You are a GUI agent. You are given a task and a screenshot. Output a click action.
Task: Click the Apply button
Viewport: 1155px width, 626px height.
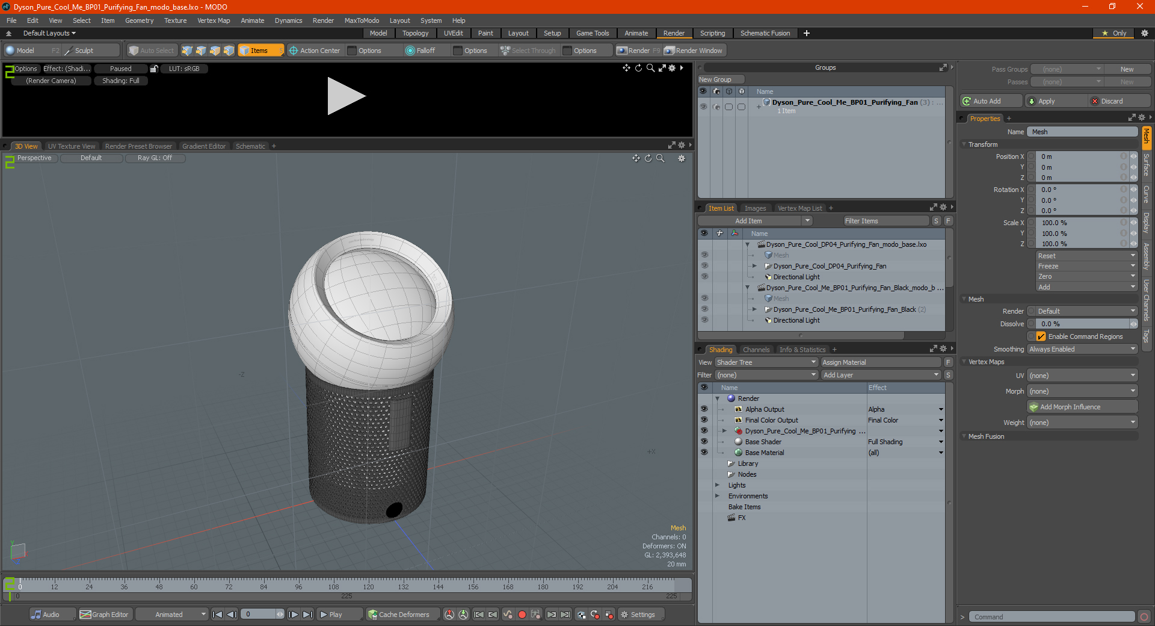click(1056, 101)
